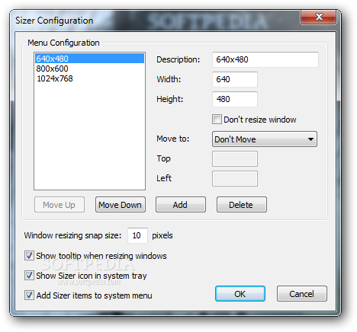357x332 pixels.
Task: Select the 1024x768 list entry
Action: point(89,78)
